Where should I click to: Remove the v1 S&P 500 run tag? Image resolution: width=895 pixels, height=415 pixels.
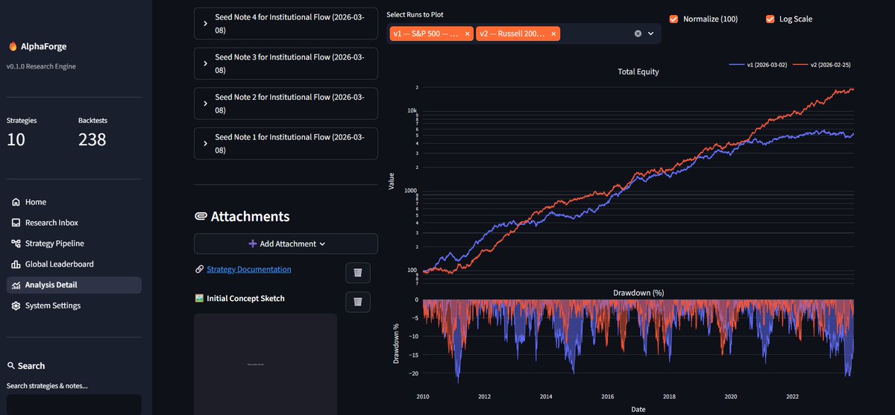click(468, 34)
